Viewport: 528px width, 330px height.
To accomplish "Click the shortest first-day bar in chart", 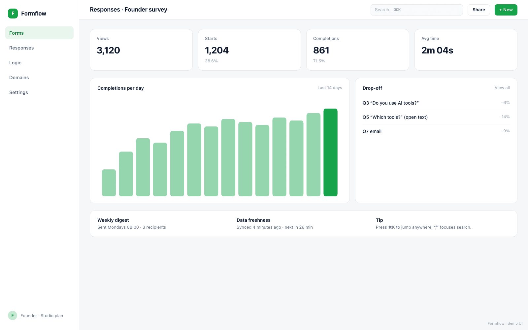I will 109,183.
